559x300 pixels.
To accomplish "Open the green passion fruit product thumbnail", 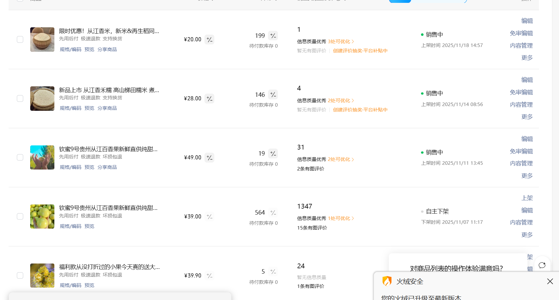I will 42,217.
